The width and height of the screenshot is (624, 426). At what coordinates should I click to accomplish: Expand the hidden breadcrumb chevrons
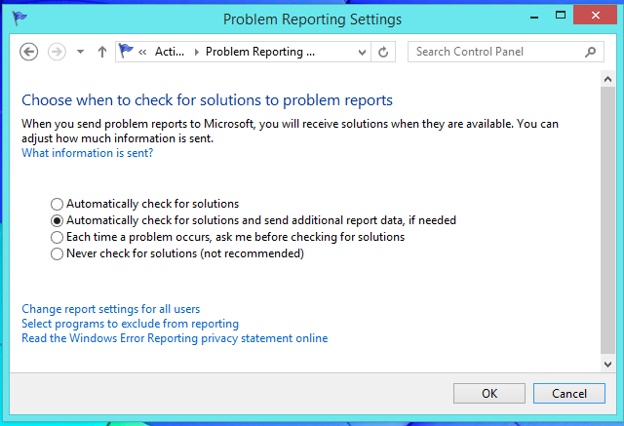point(143,52)
